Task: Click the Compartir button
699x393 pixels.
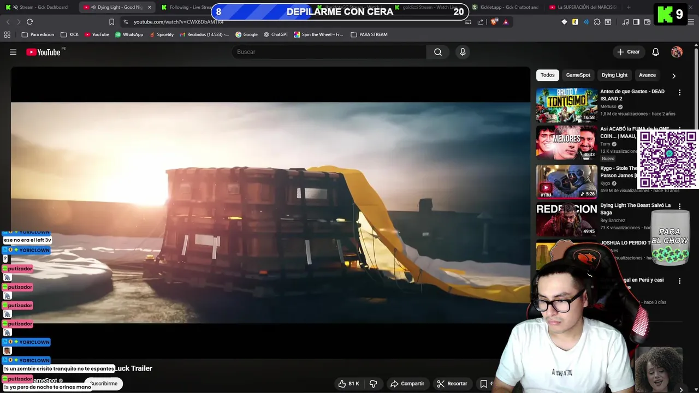Action: pos(407,384)
